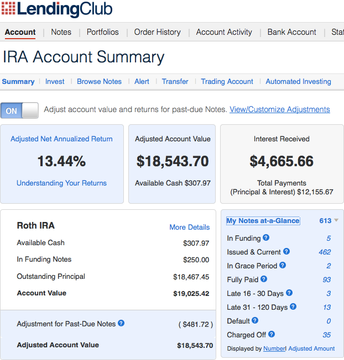Click the $4,665.66 interest received value
This screenshot has width=344, height=360.
coord(282,161)
